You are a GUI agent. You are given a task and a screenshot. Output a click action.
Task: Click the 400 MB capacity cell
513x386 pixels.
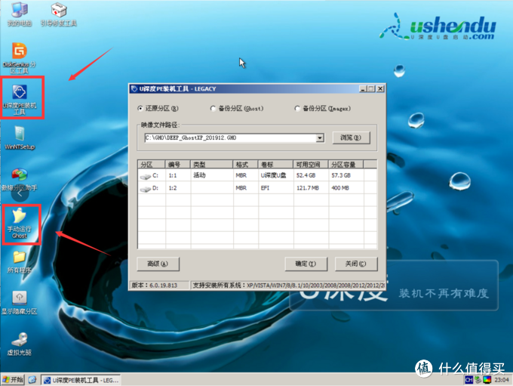click(x=340, y=188)
